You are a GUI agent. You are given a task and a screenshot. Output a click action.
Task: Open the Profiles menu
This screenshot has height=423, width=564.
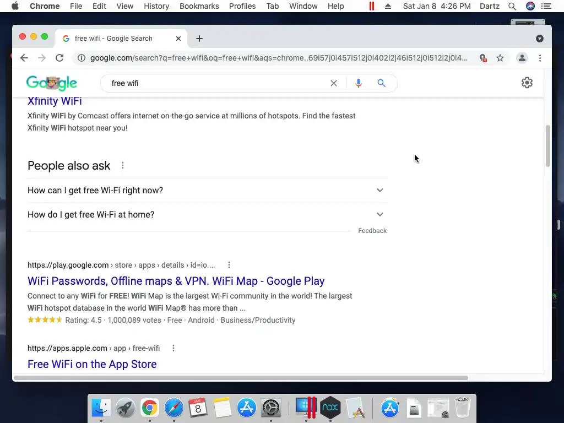pyautogui.click(x=242, y=6)
